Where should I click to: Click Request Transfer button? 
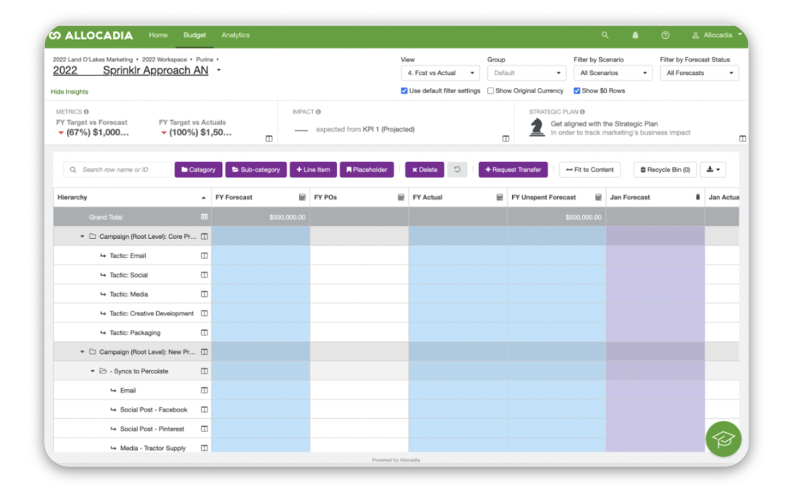[513, 170]
